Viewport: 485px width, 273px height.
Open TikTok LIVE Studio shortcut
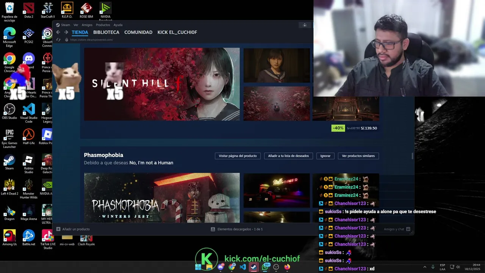[x=48, y=240]
